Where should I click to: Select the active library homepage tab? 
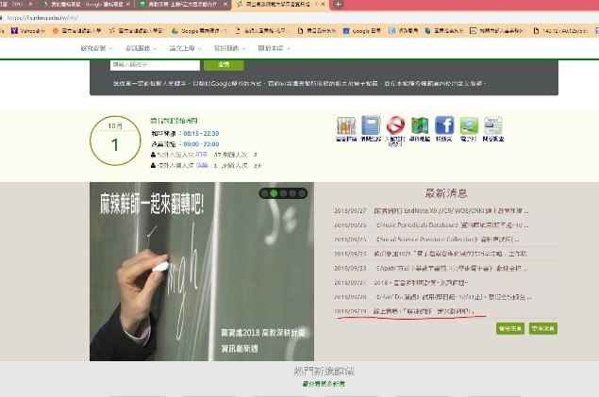[x=280, y=4]
